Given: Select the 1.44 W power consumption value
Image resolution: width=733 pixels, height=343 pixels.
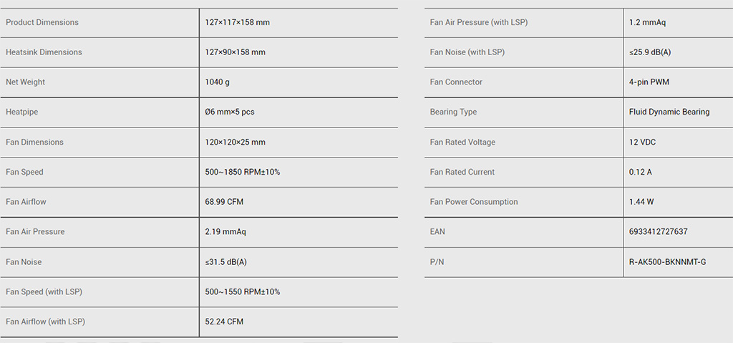Looking at the screenshot, I should point(641,202).
